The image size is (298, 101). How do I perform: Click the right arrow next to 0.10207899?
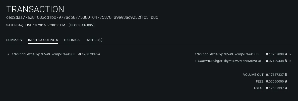(x=290, y=54)
